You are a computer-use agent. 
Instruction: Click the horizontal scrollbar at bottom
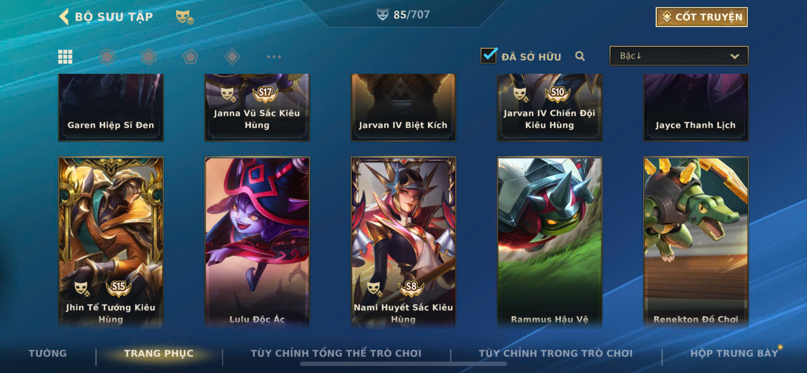pyautogui.click(x=403, y=364)
